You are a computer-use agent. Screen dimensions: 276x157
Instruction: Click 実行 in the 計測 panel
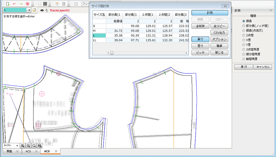coord(244,67)
